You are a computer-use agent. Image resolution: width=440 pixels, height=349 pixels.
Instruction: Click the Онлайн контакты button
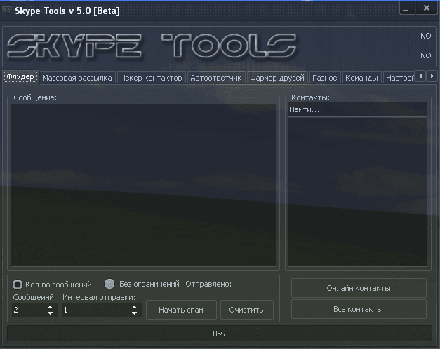(359, 288)
